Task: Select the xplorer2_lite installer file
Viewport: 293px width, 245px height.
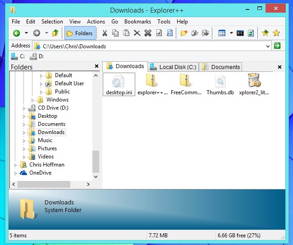Action: point(254,84)
